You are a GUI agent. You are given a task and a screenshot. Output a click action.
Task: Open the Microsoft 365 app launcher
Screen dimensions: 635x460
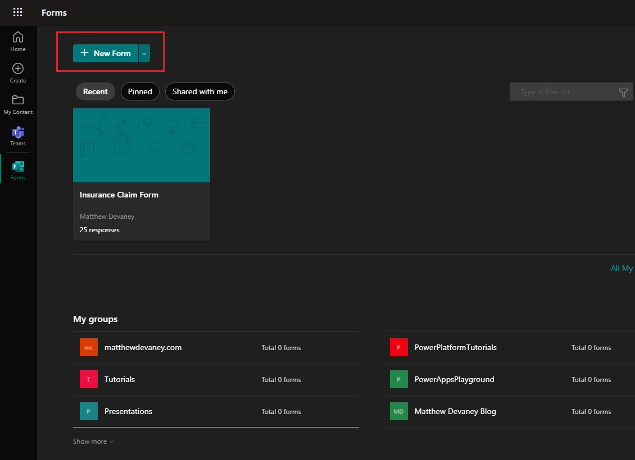point(17,12)
